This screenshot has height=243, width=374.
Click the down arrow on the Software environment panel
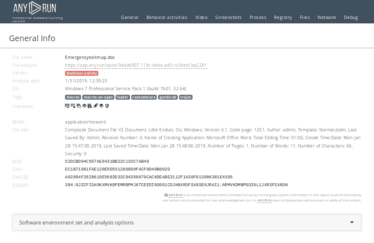click(352, 222)
